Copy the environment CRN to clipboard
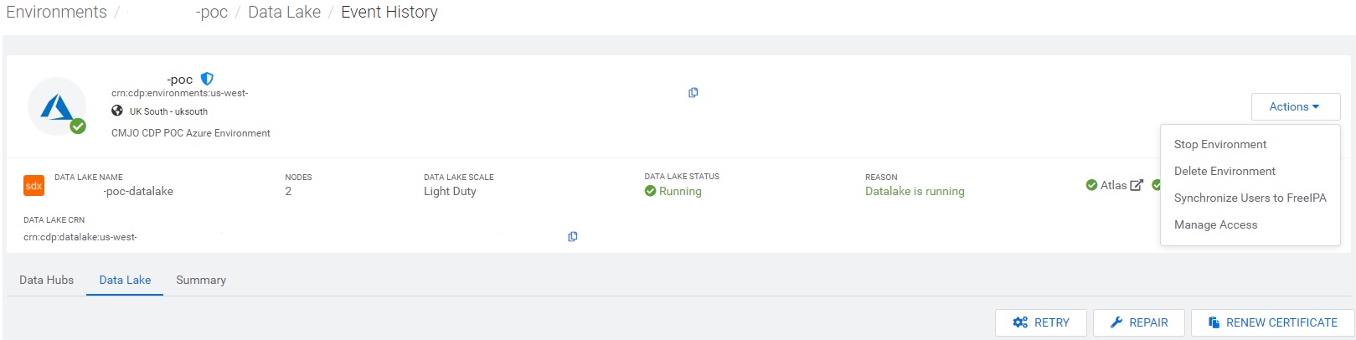This screenshot has height=340, width=1356. 693,93
